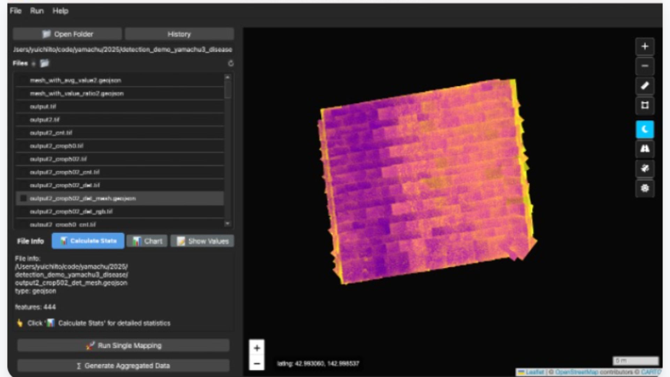Toggle dark mode with the moon icon
This screenshot has width=670, height=377.
(645, 129)
